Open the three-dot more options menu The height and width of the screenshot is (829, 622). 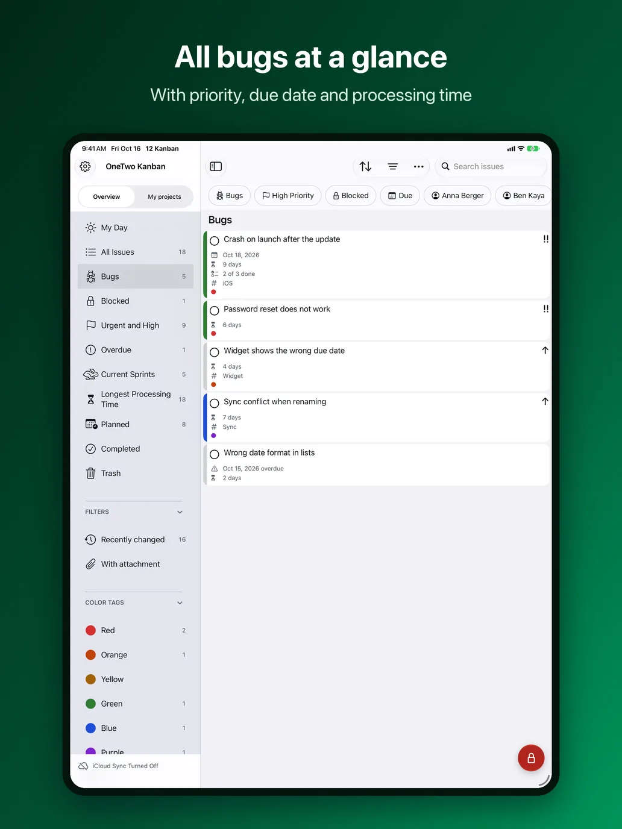tap(419, 166)
